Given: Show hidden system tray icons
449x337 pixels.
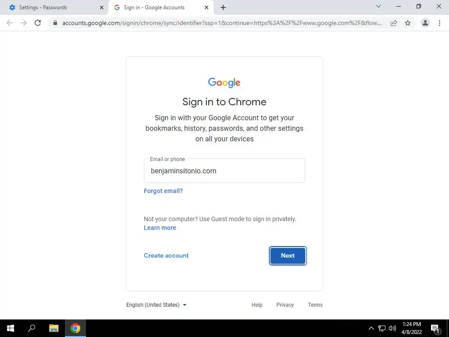Looking at the screenshot, I should click(371, 328).
